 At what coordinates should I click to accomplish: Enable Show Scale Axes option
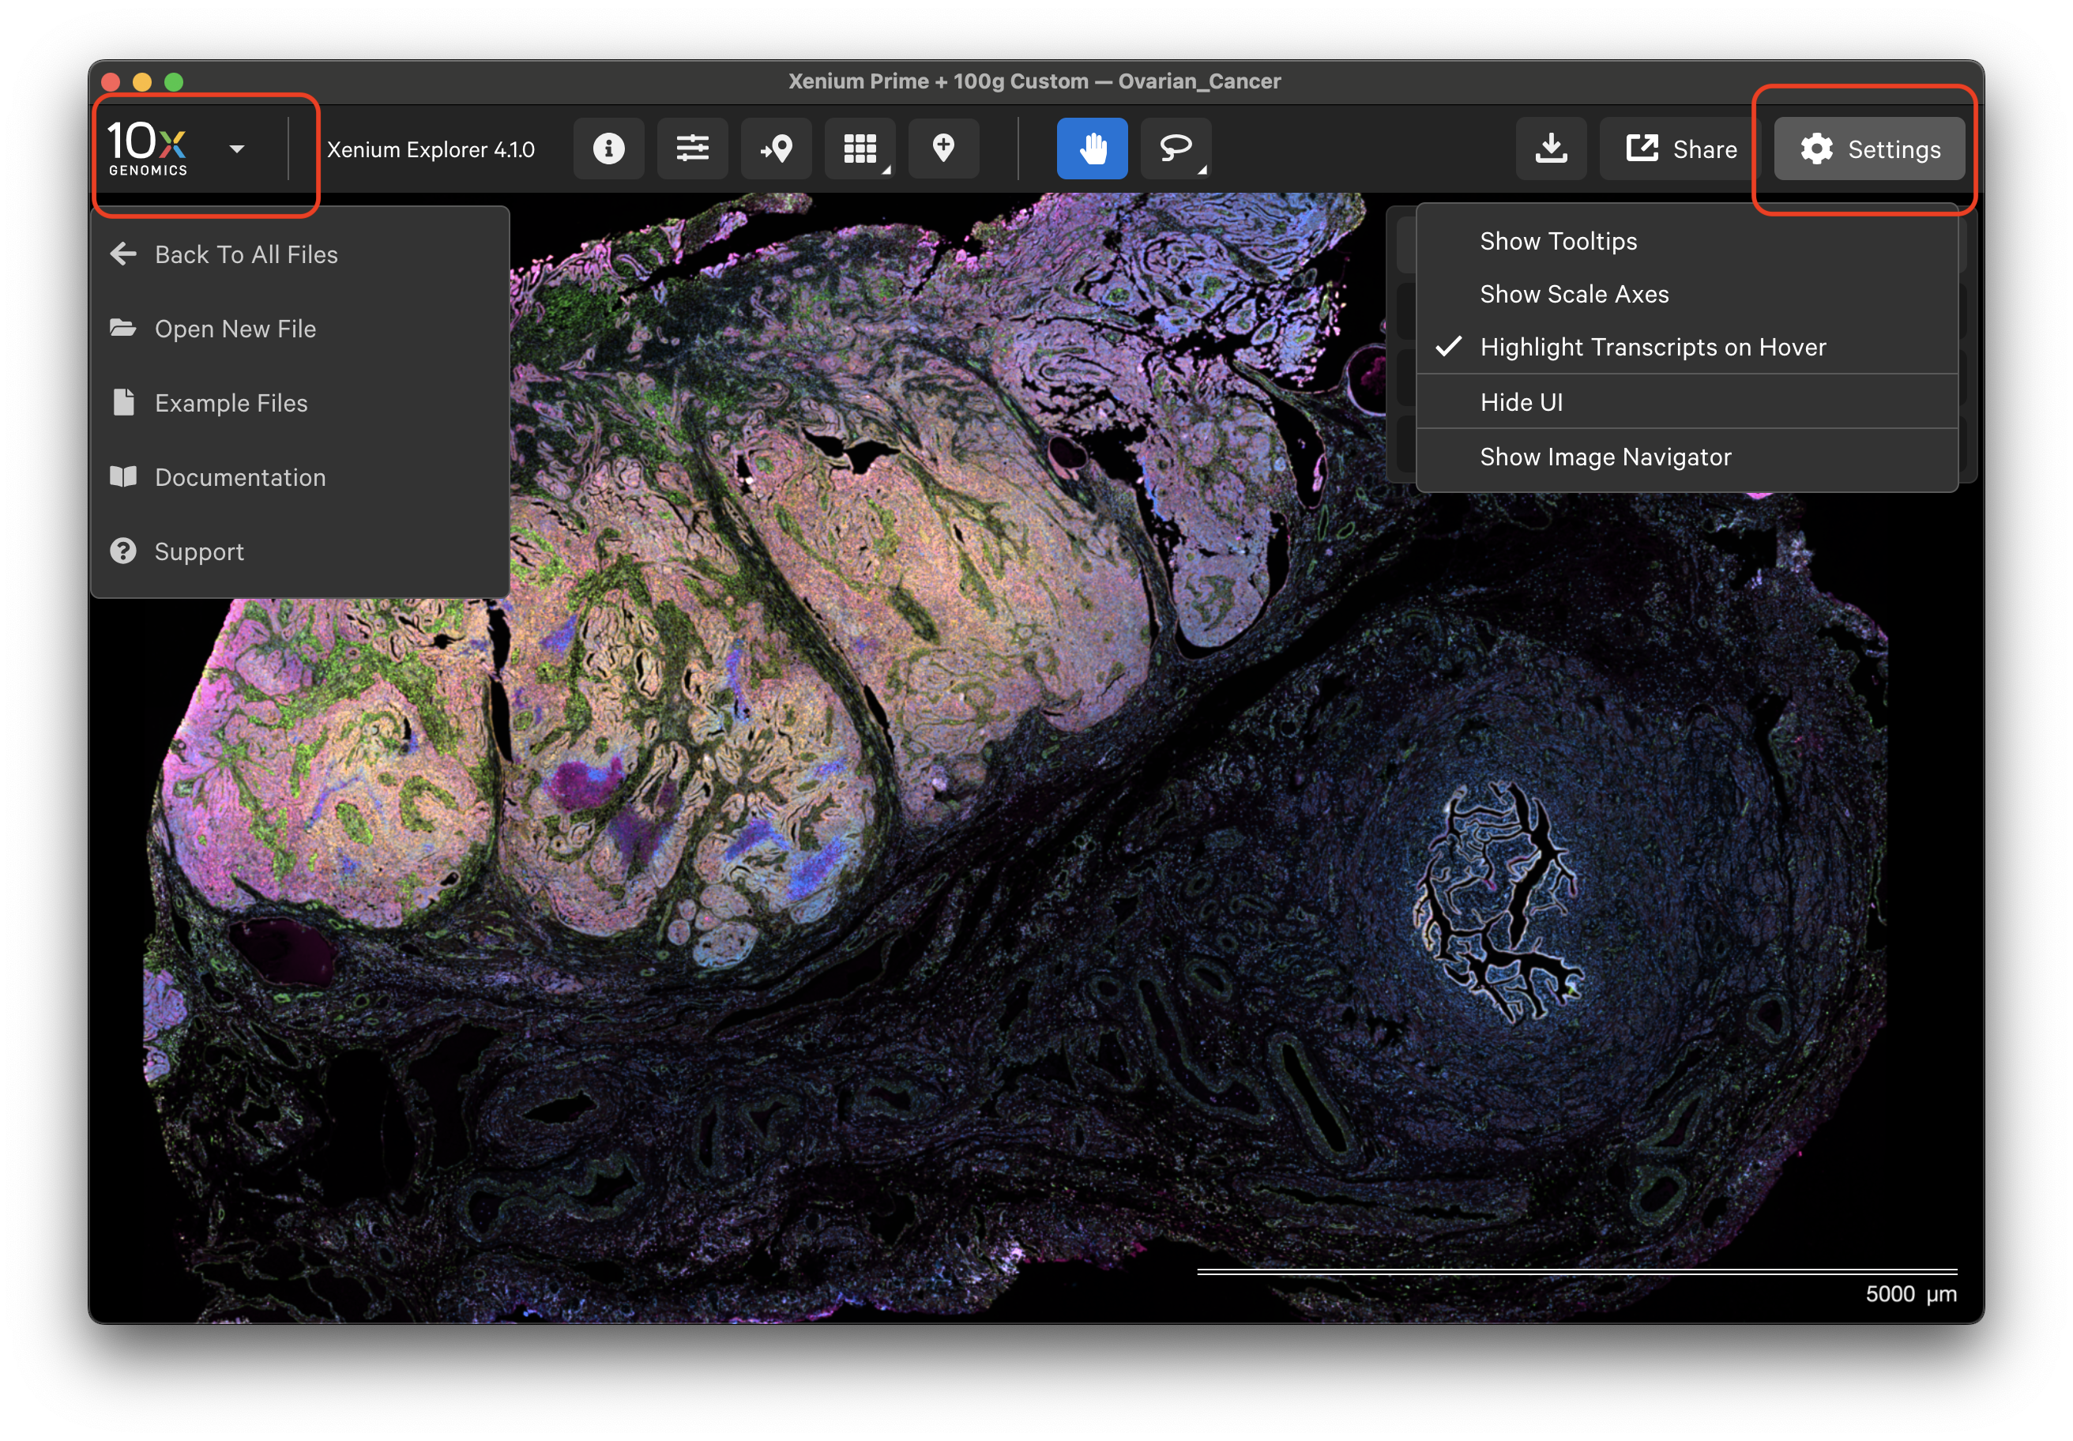(1574, 295)
